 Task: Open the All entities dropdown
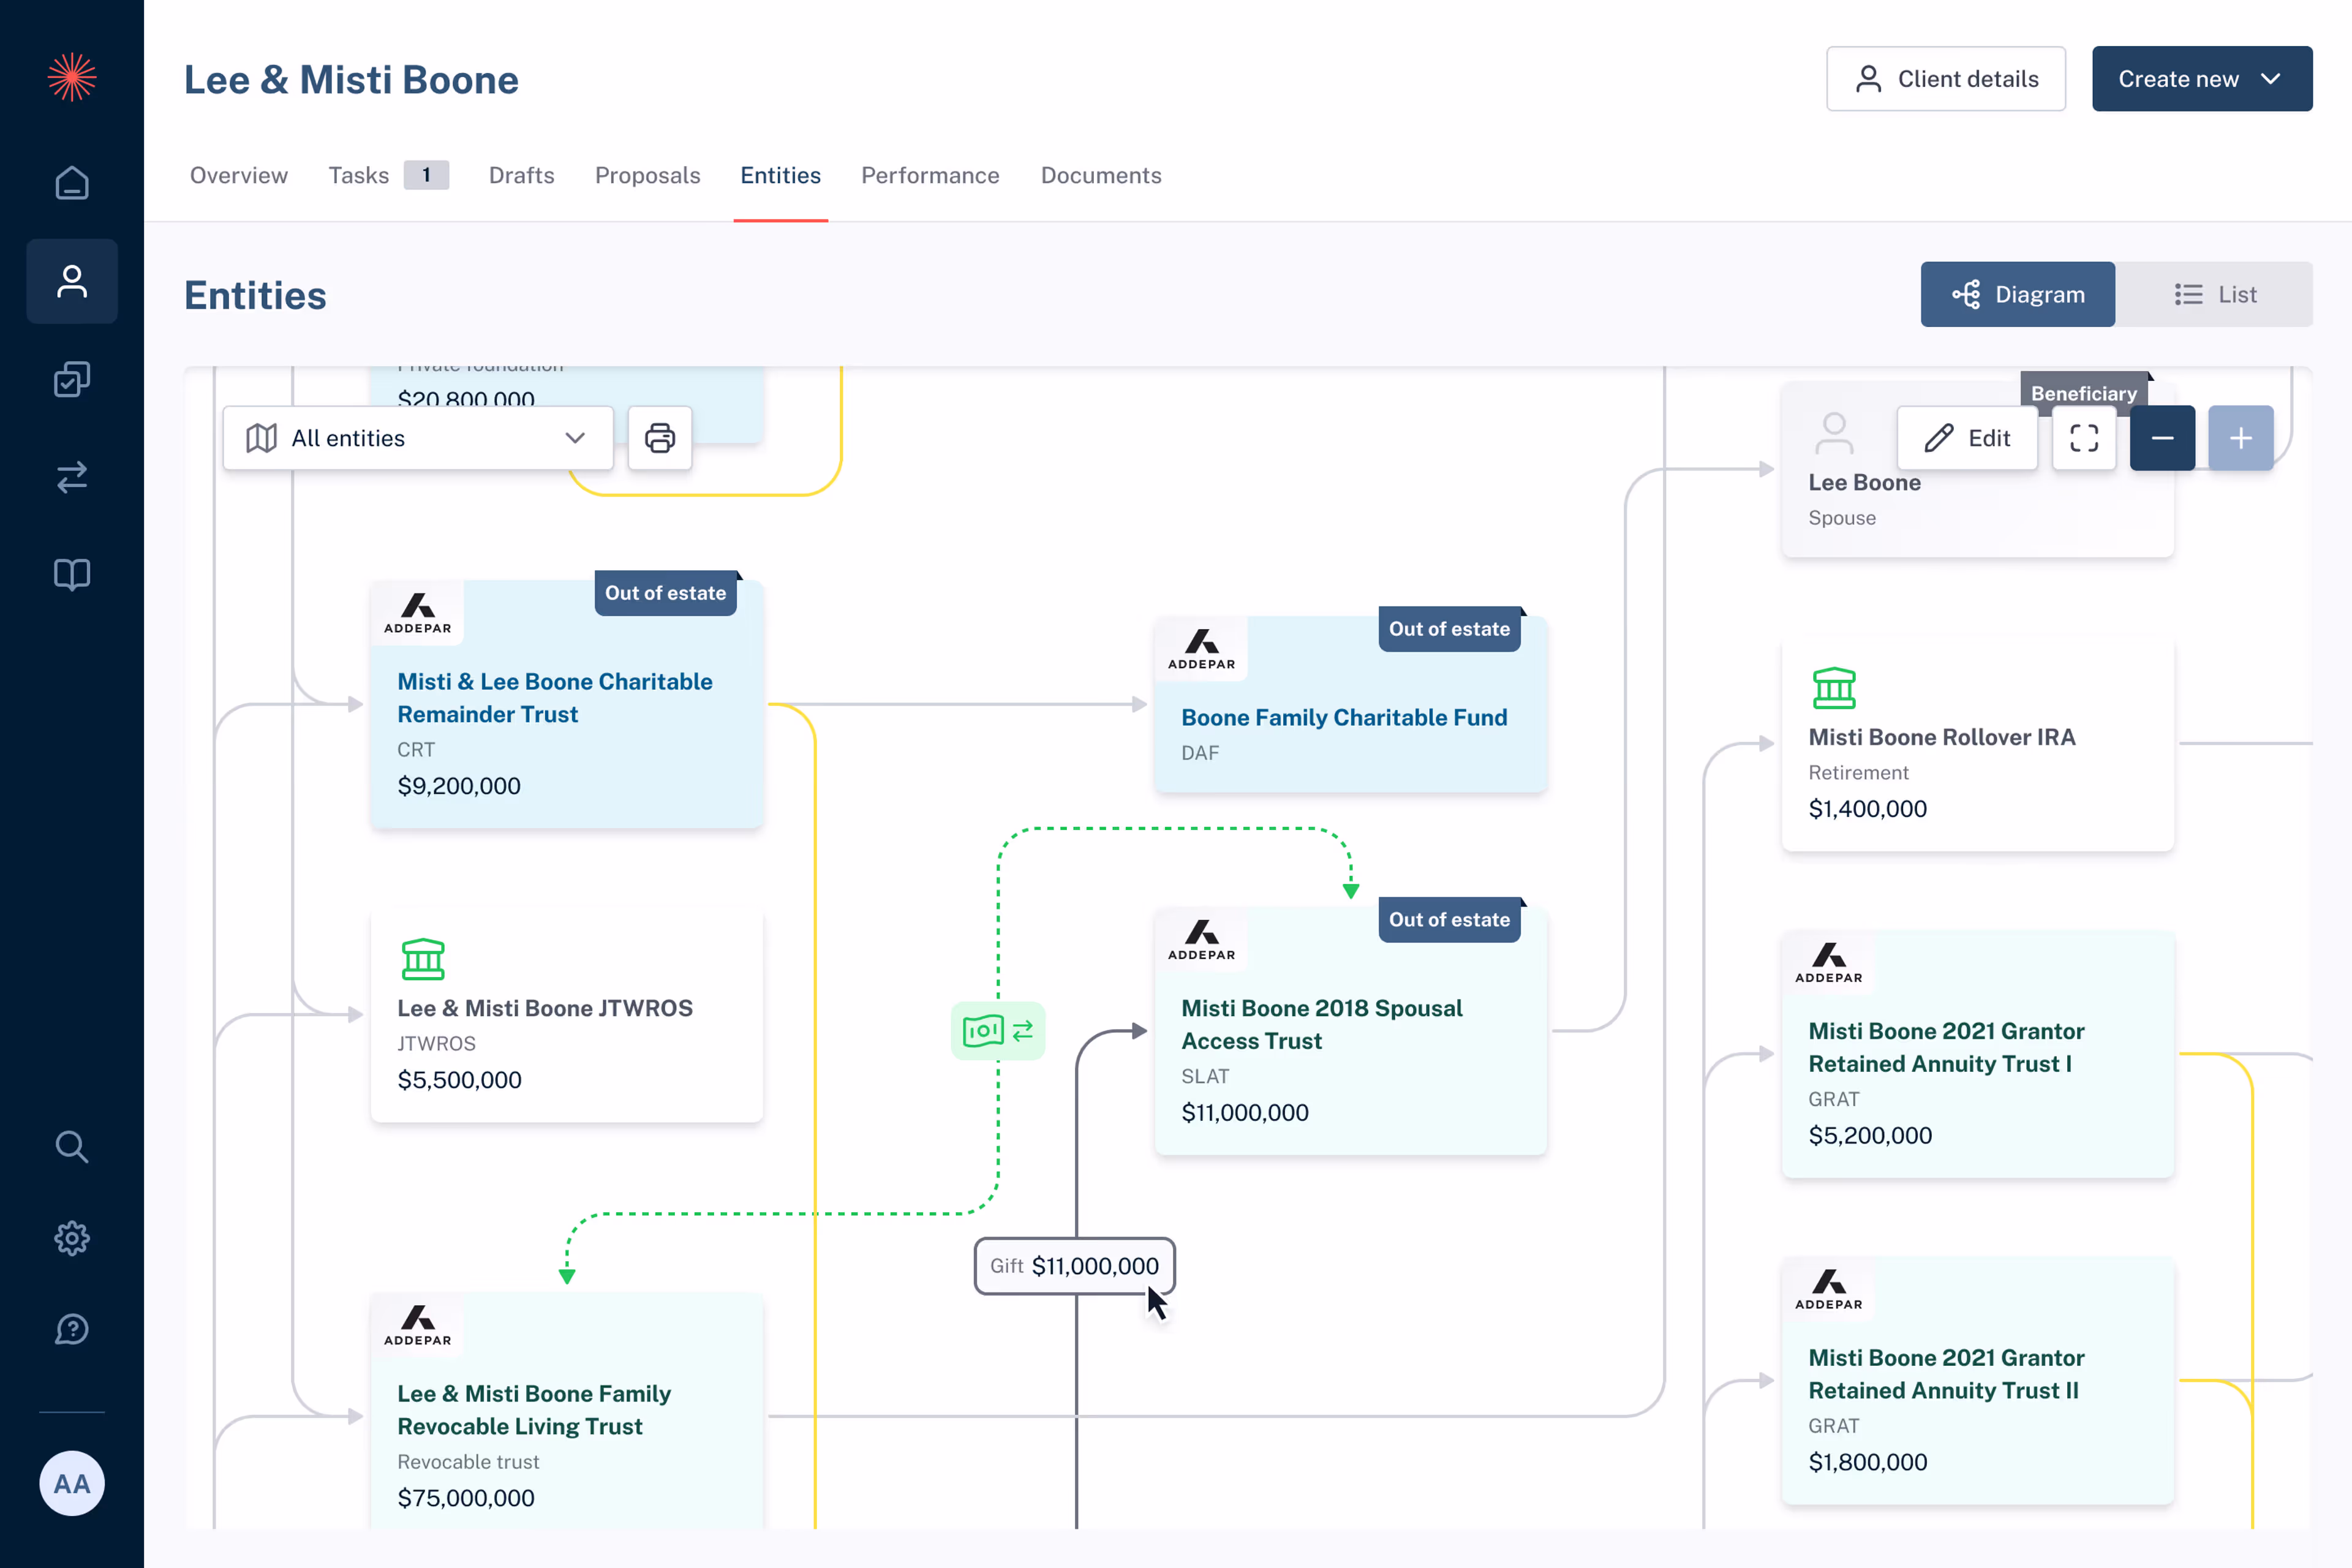(418, 438)
